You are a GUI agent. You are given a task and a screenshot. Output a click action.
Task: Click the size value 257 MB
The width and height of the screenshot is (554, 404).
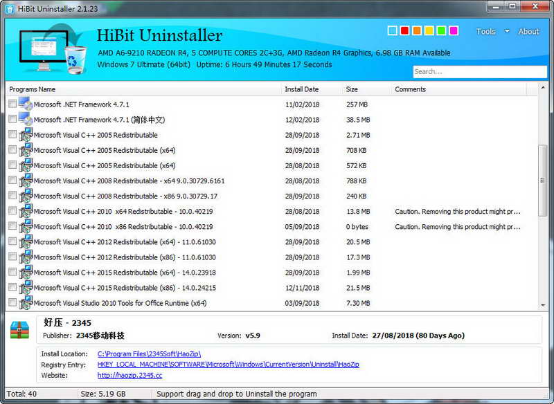click(357, 104)
